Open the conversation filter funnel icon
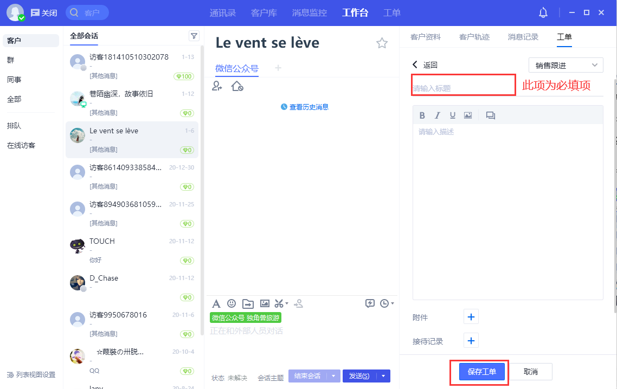This screenshot has width=617, height=389. [194, 36]
